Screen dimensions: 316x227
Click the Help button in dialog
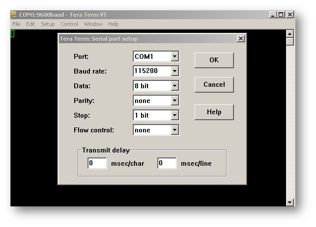click(x=214, y=112)
